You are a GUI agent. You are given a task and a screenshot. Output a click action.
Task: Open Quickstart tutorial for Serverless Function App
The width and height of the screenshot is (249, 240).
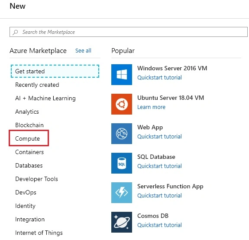tap(159, 196)
